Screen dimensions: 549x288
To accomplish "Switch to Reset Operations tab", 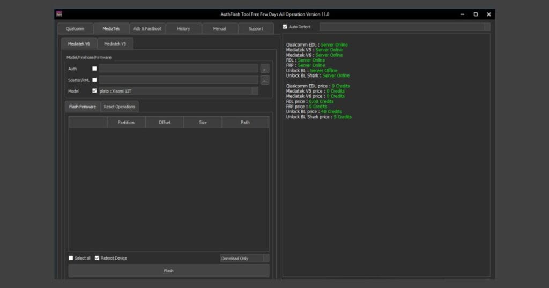I will (120, 107).
